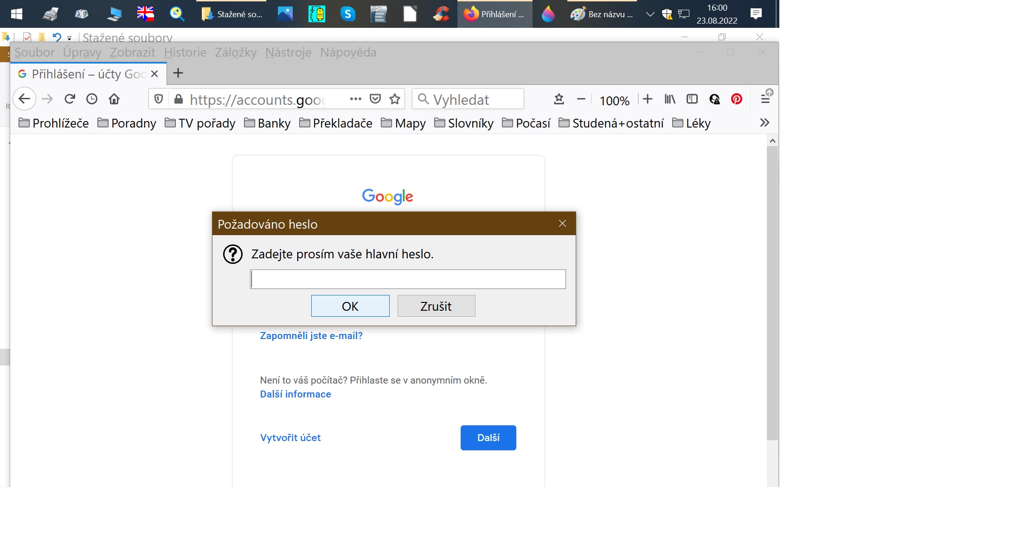Click the zoom in plus button
This screenshot has height=538, width=1028.
click(648, 99)
